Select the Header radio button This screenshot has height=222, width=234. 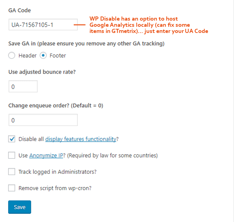(12, 56)
